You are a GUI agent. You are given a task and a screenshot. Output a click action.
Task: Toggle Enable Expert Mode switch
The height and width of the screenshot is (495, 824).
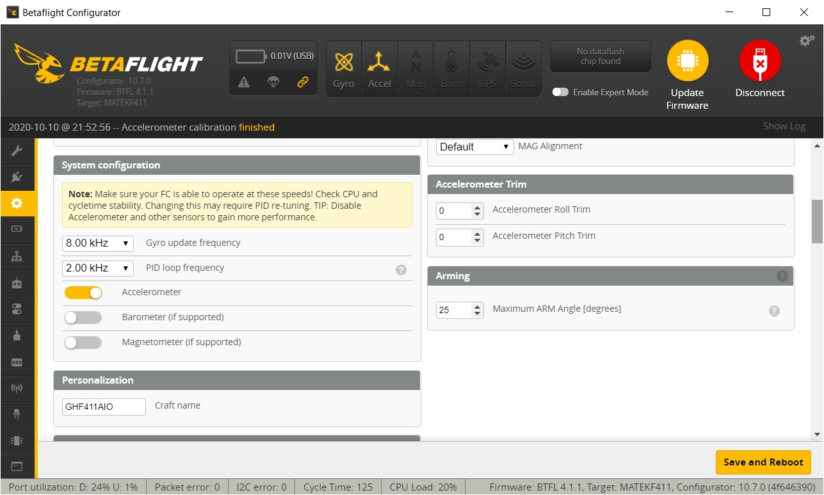(560, 92)
